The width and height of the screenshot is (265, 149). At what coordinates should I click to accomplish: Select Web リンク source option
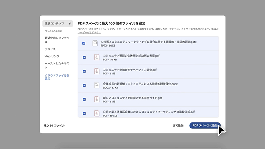point(52,56)
